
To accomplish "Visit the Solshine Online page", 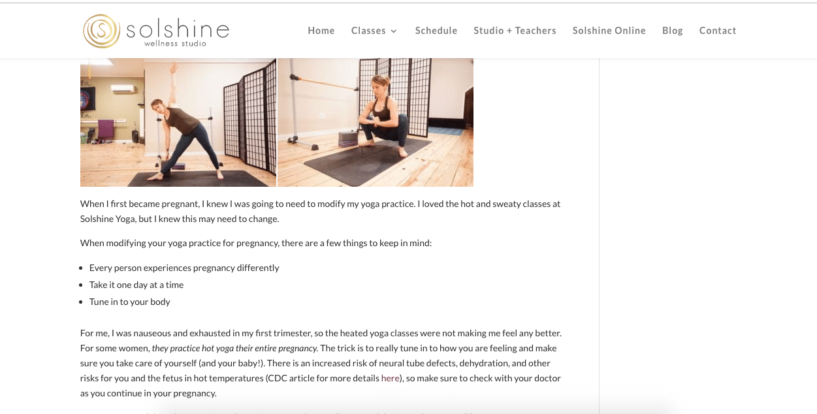I will coord(609,31).
